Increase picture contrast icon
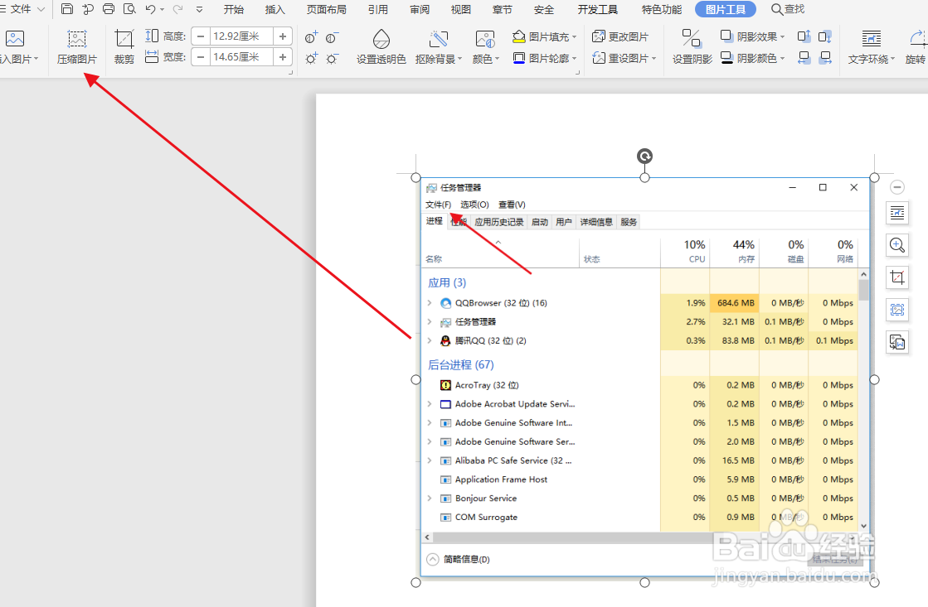 click(x=311, y=38)
